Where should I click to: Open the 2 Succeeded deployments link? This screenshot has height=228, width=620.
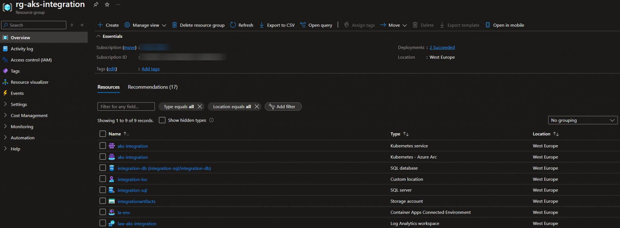[442, 47]
